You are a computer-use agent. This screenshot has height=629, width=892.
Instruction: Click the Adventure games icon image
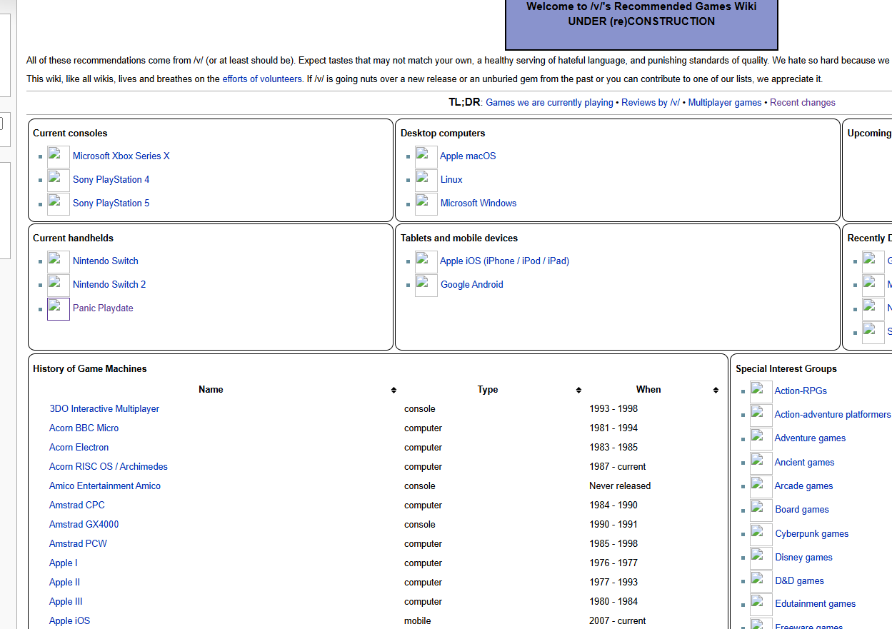click(x=761, y=438)
